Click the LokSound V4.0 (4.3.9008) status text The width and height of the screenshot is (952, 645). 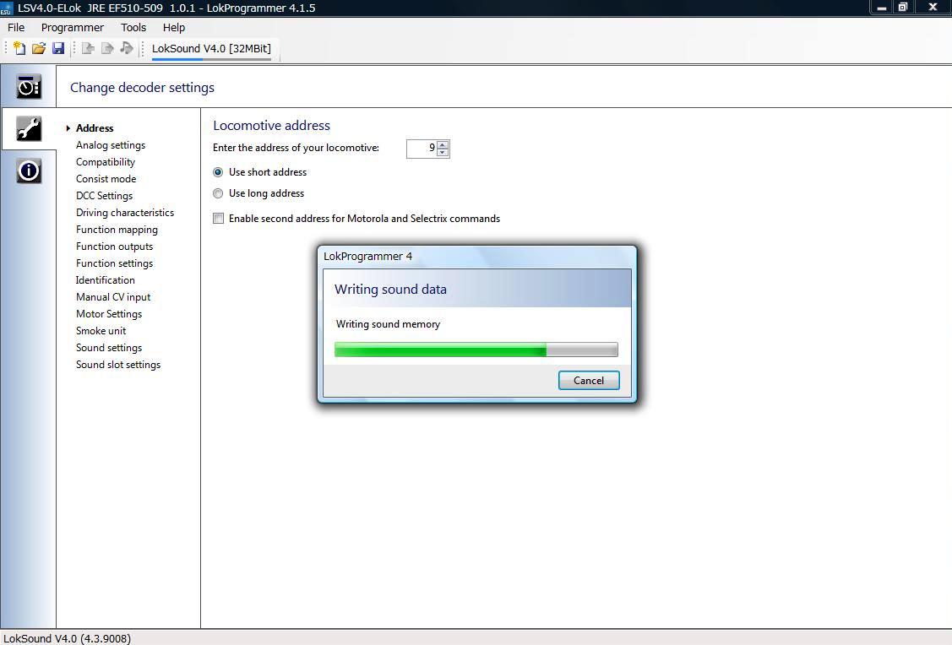(67, 638)
